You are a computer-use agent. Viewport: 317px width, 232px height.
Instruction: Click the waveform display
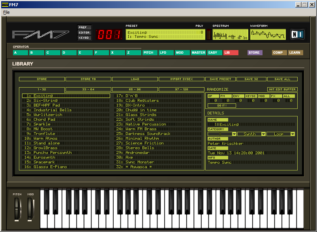268,34
